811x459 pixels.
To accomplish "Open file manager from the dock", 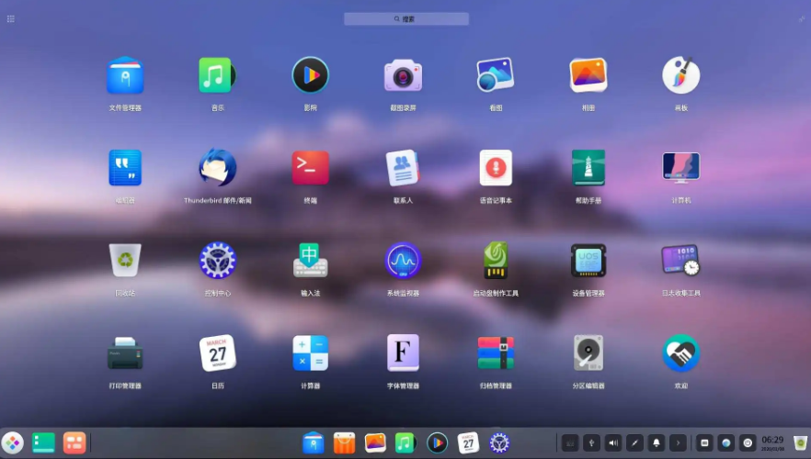I will point(313,443).
